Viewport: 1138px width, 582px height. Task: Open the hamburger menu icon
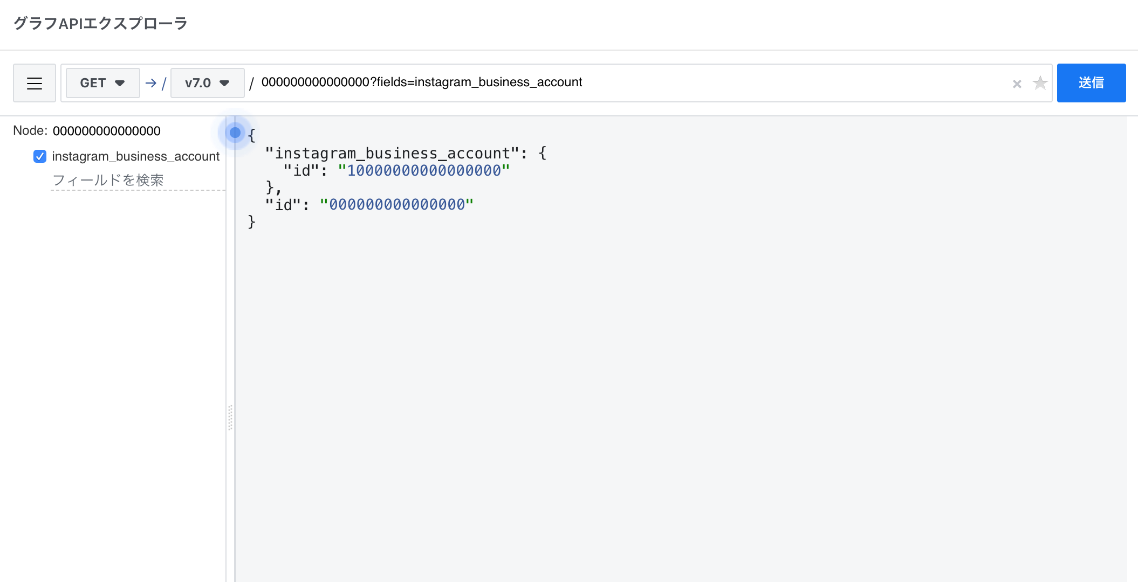[x=35, y=83]
